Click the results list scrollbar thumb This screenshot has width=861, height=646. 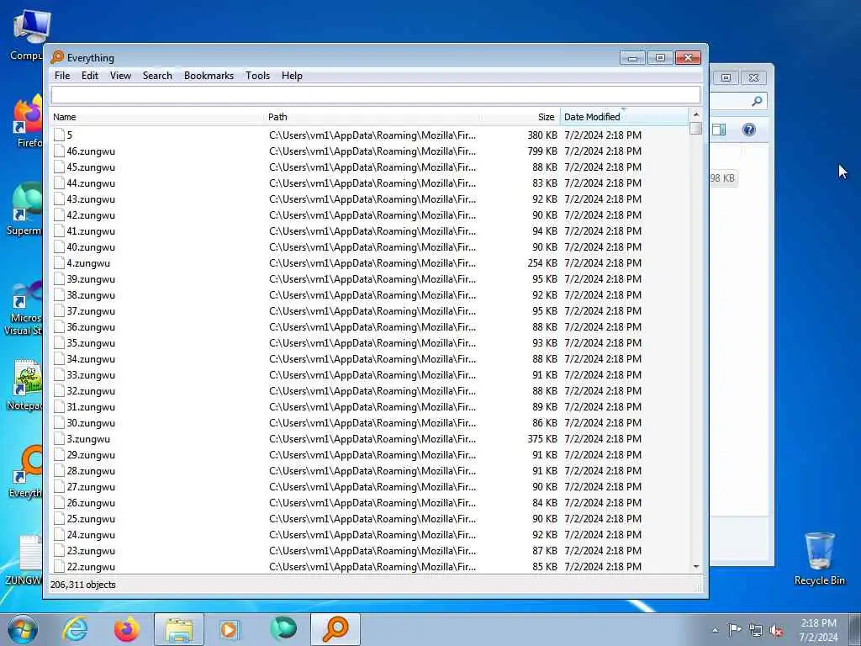[x=695, y=128]
